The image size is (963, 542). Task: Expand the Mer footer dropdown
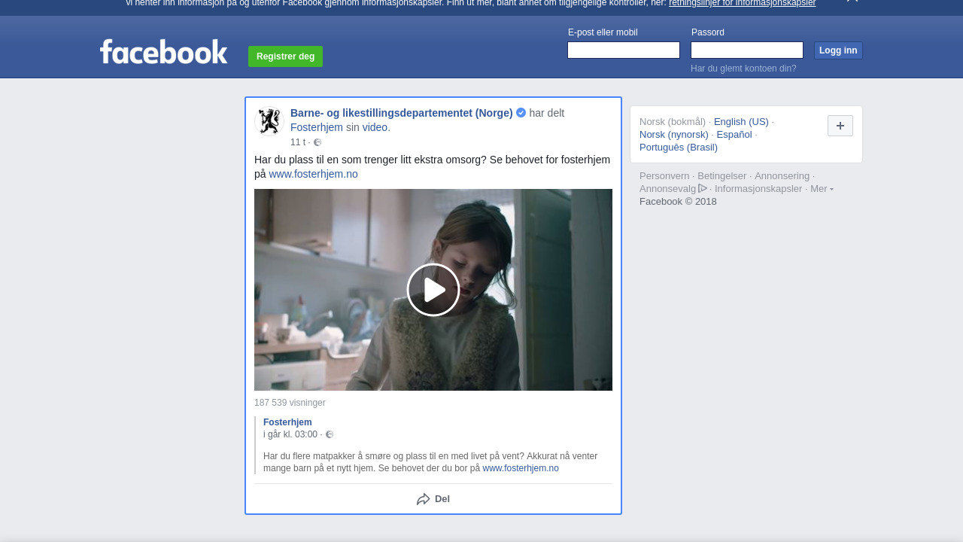click(x=822, y=188)
